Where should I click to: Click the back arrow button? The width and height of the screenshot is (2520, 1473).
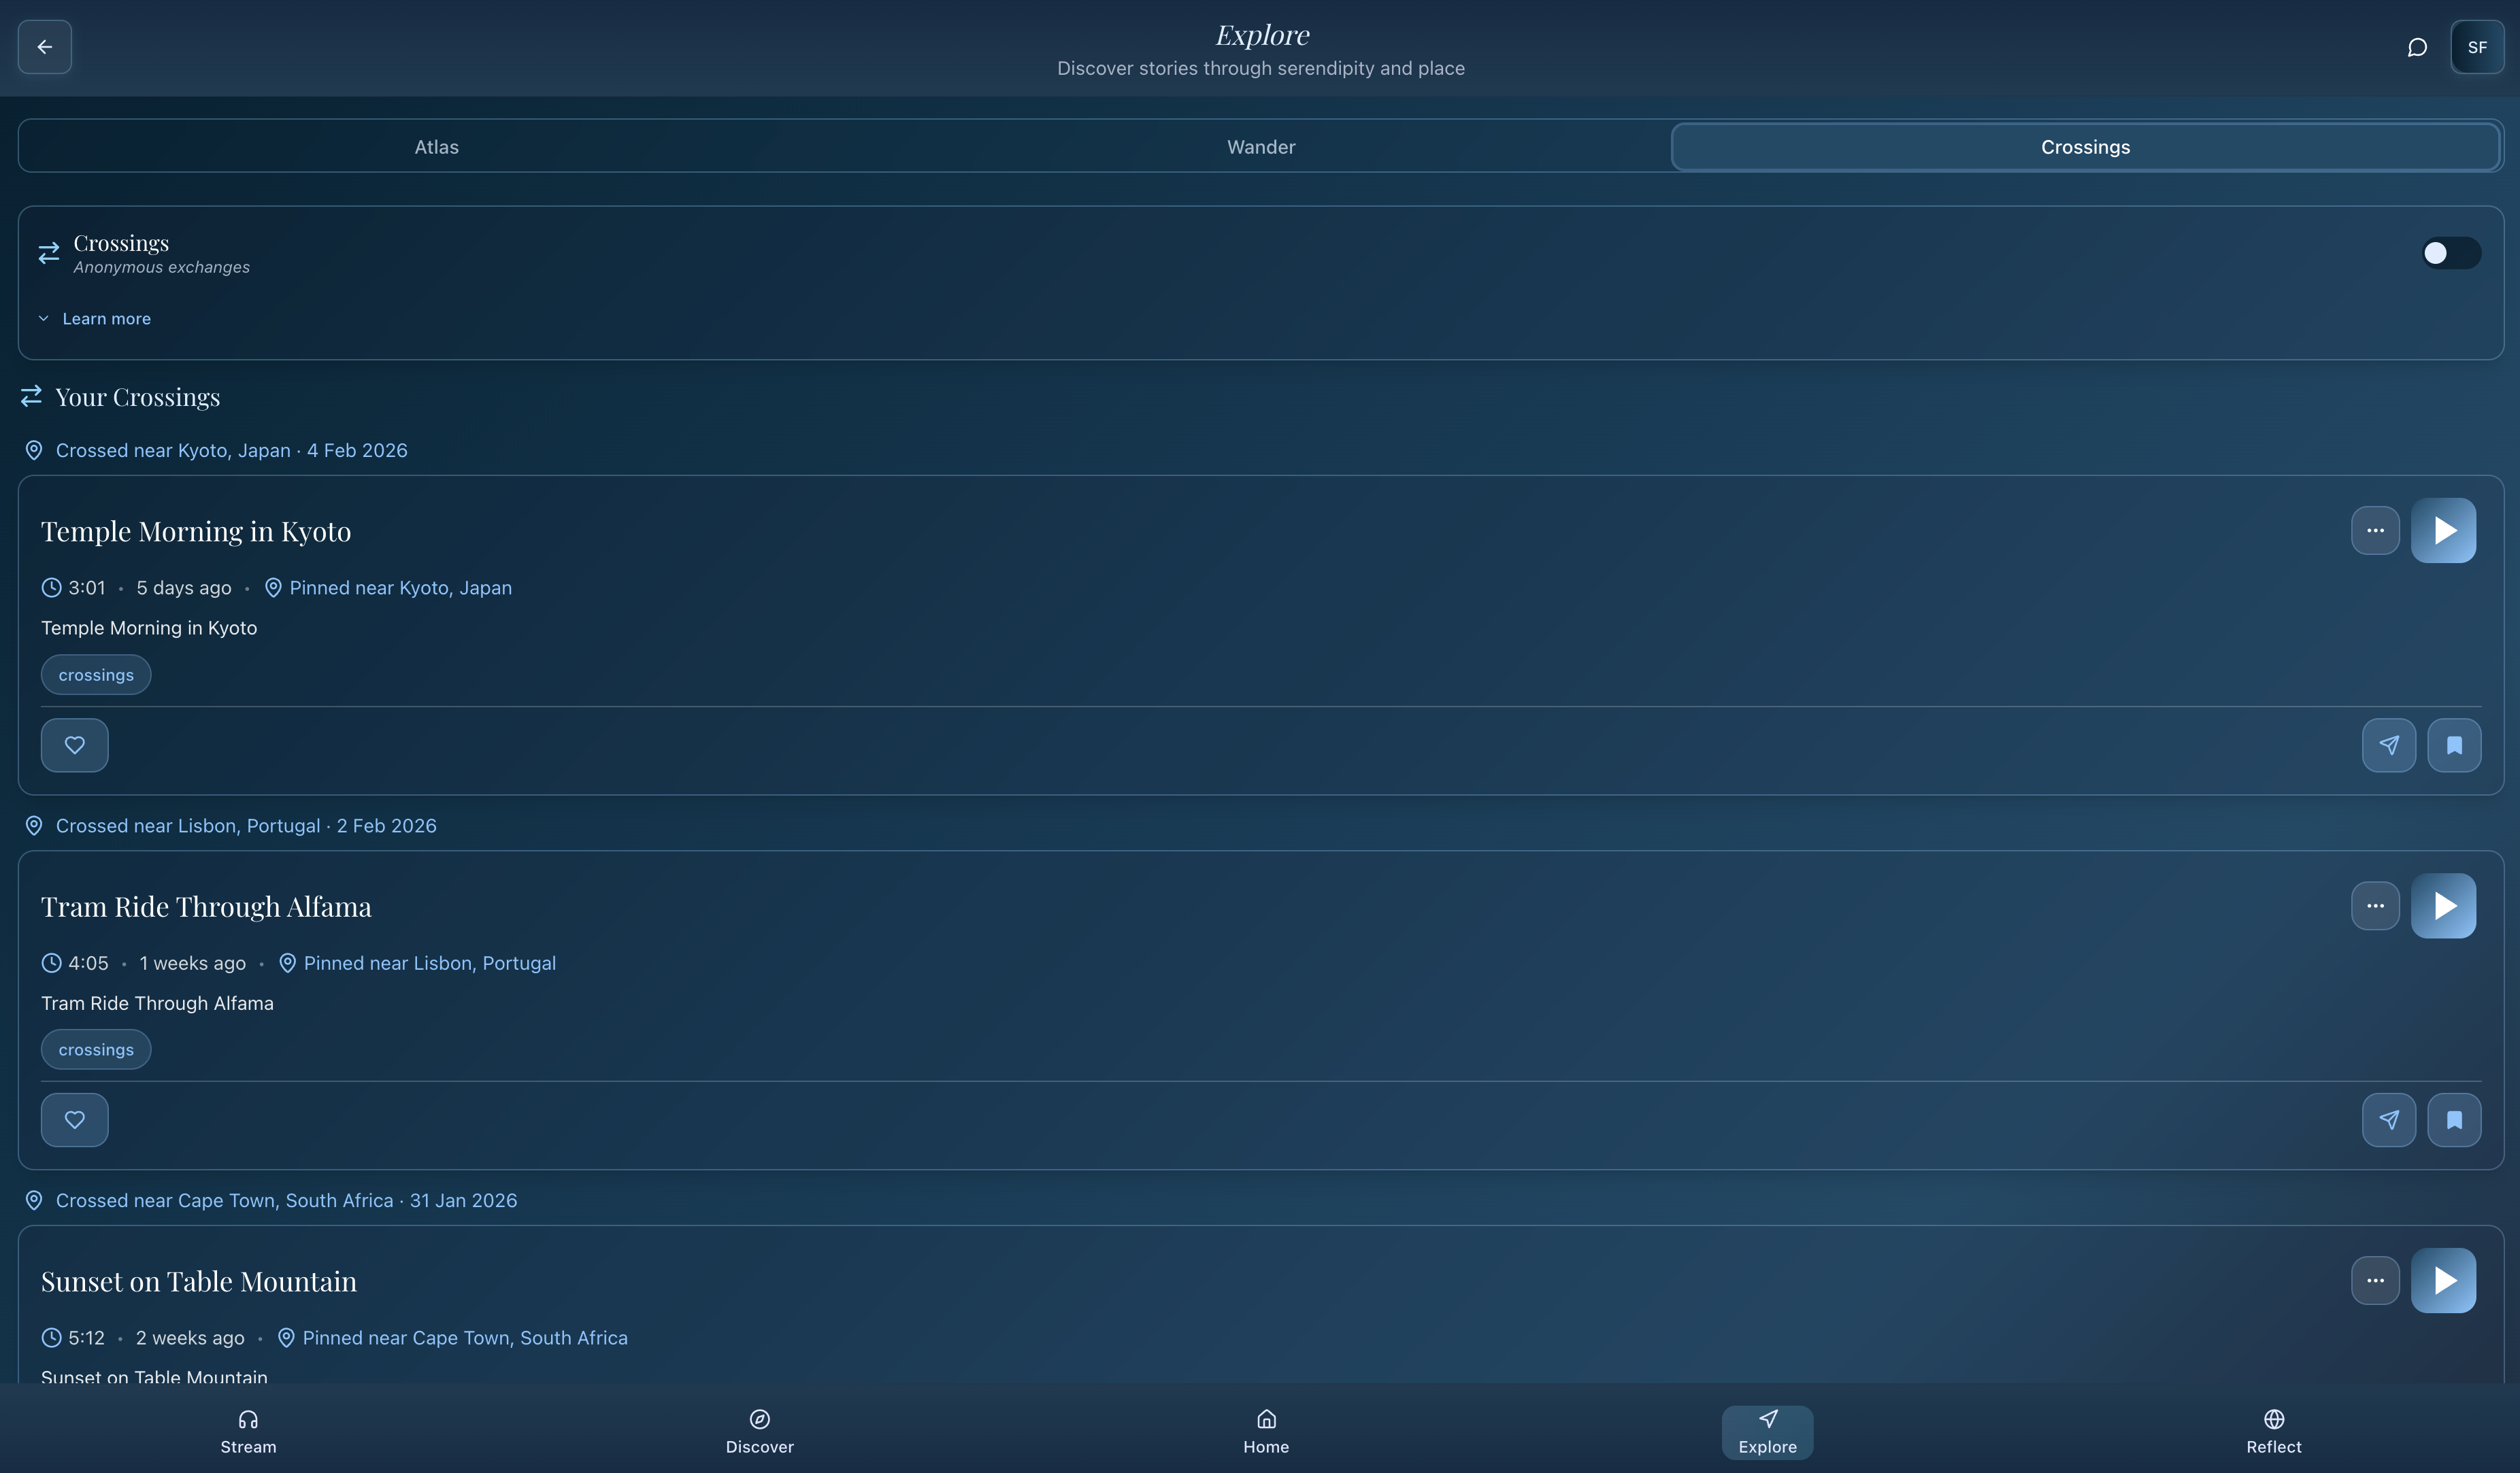44,47
